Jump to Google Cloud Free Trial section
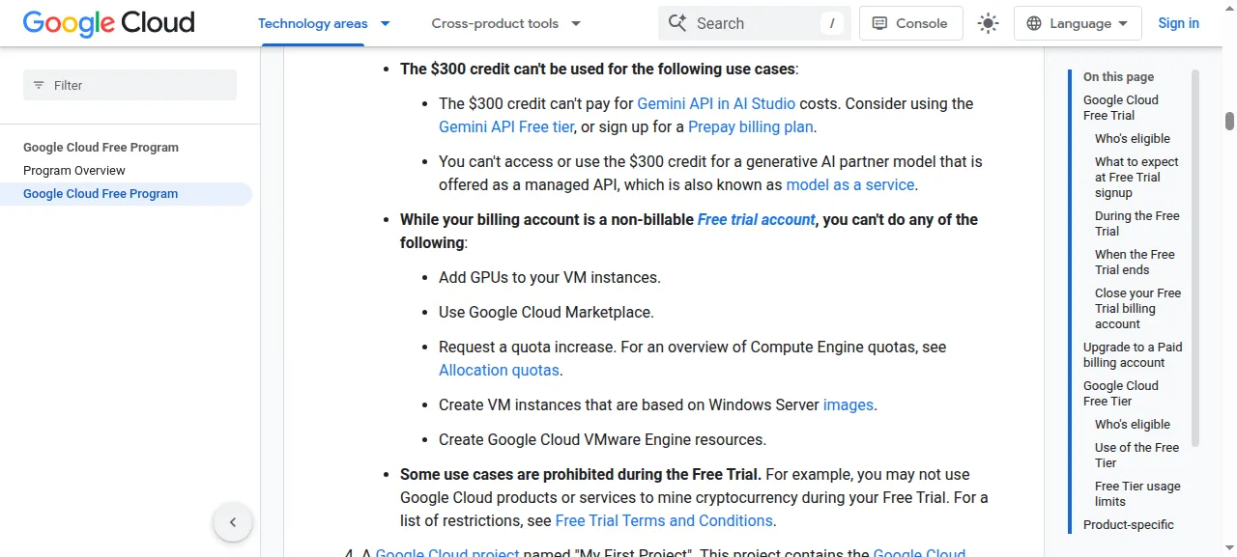This screenshot has height=557, width=1237. pyautogui.click(x=1121, y=107)
